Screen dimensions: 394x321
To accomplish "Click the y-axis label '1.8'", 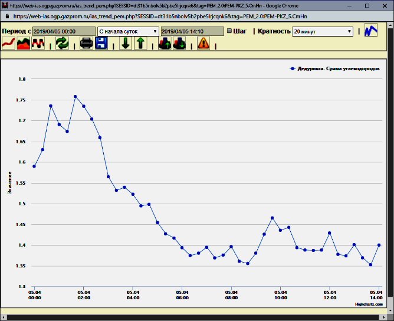I will pyautogui.click(x=22, y=79).
